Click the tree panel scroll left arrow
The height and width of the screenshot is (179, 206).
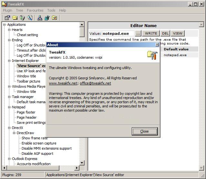coord(4,168)
